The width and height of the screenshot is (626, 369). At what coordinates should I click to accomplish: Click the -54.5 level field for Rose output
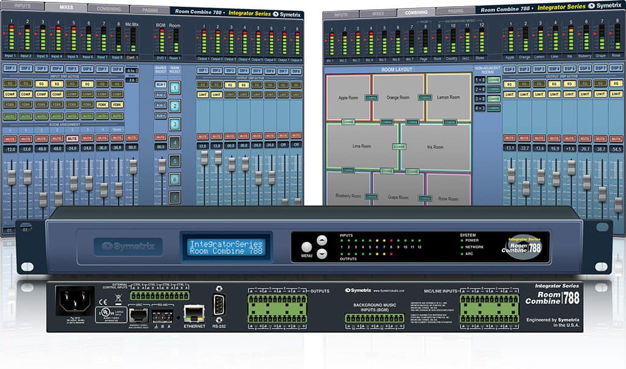pos(616,149)
